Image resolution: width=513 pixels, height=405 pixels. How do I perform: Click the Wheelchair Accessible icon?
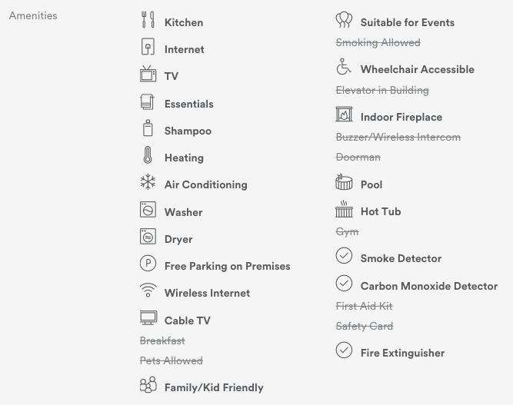344,68
